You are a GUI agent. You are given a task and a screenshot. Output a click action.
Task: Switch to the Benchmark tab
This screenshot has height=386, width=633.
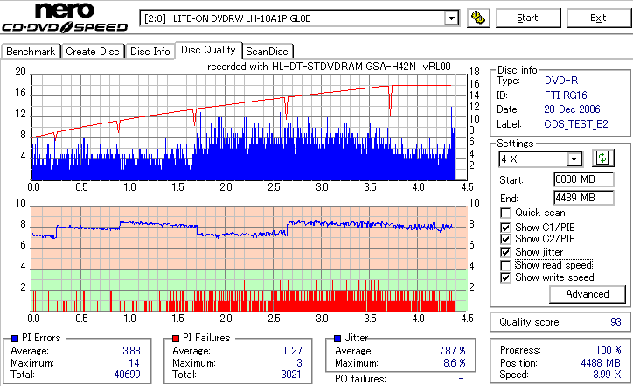(31, 52)
